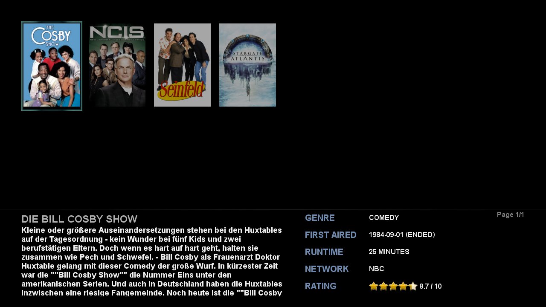Choose the Seinfeld poster thumbnail

[182, 65]
